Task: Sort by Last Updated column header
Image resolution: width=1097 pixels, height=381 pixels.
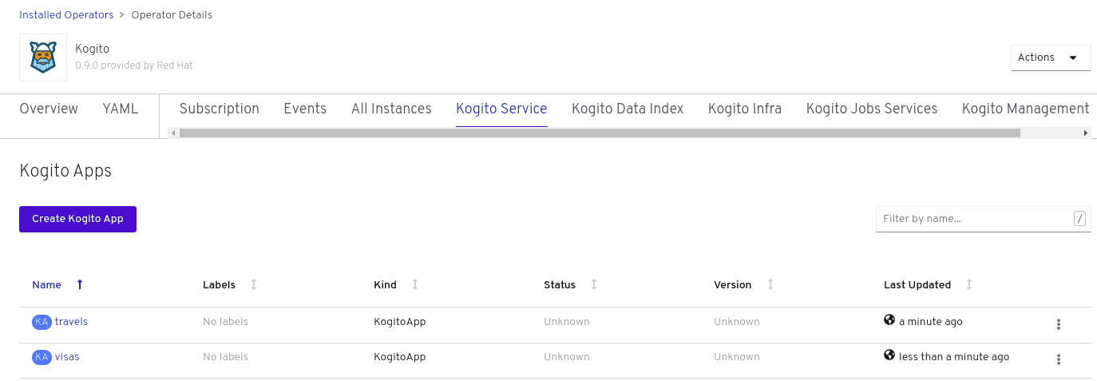Action: point(917,284)
